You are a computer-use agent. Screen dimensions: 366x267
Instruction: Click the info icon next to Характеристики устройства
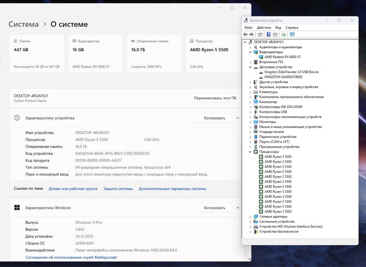click(x=17, y=118)
